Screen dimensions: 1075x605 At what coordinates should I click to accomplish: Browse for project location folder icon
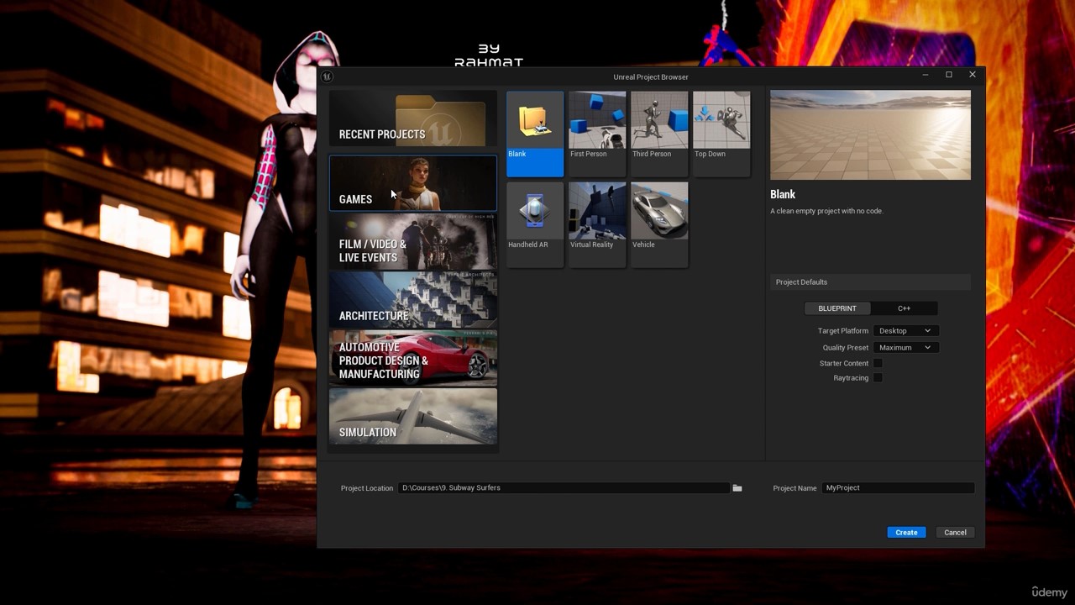(737, 488)
